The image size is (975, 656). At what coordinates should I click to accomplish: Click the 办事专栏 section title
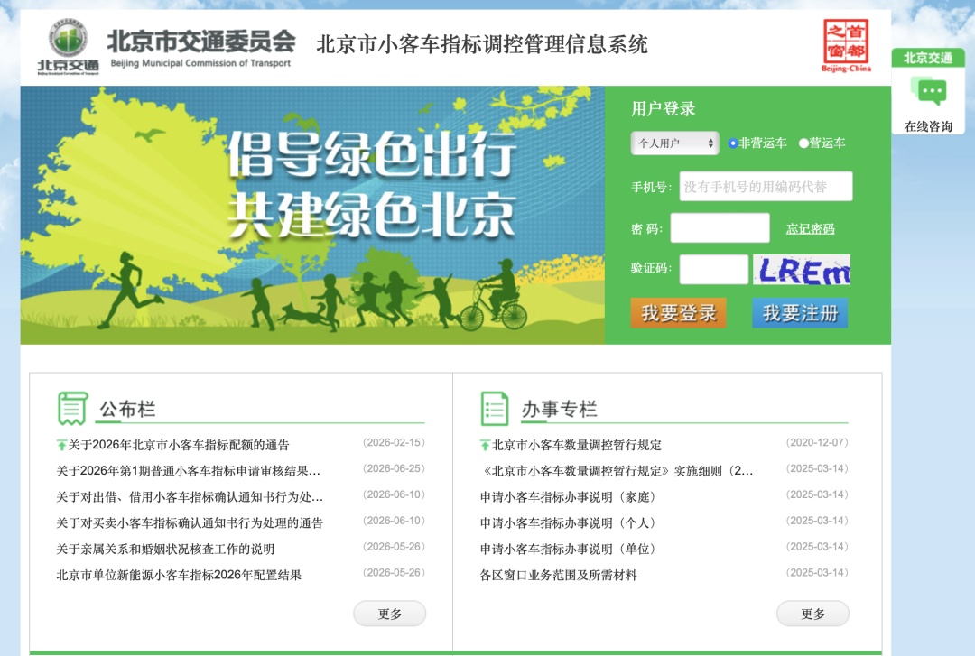559,409
